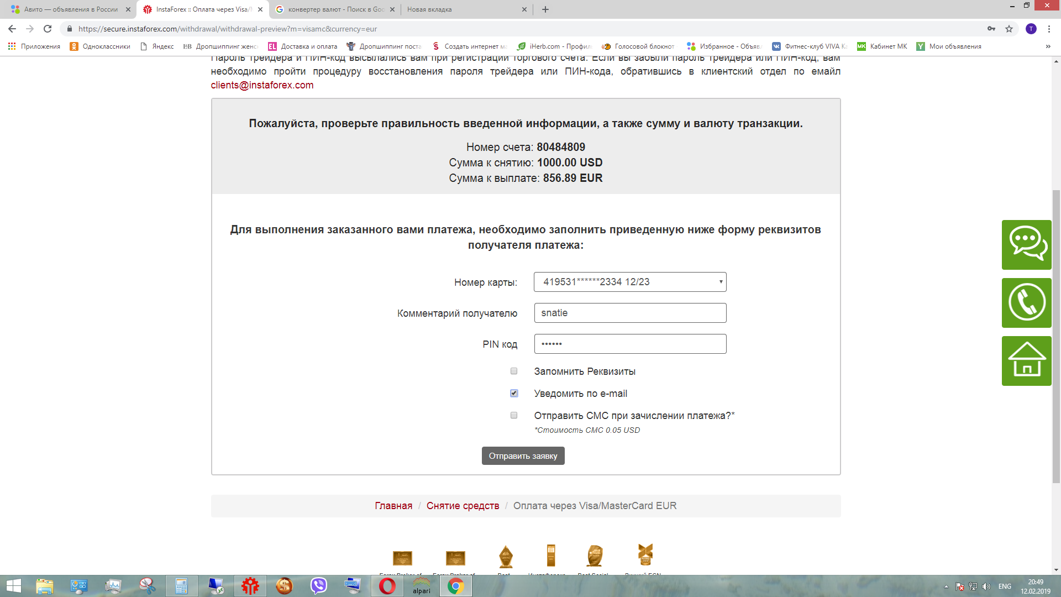Viewport: 1061px width, 597px height.
Task: Open the Control Panel taskbar icon
Action: tap(78, 586)
